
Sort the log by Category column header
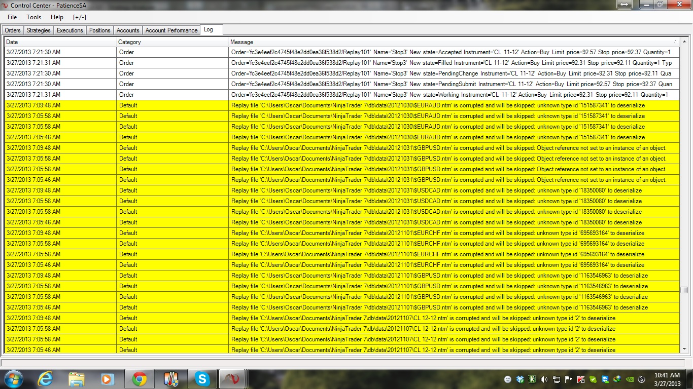pyautogui.click(x=172, y=42)
